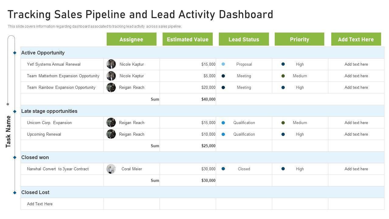389x219 pixels.
Task: Select the Medium priority dot for Unicorn Corp.
Action: pos(283,123)
